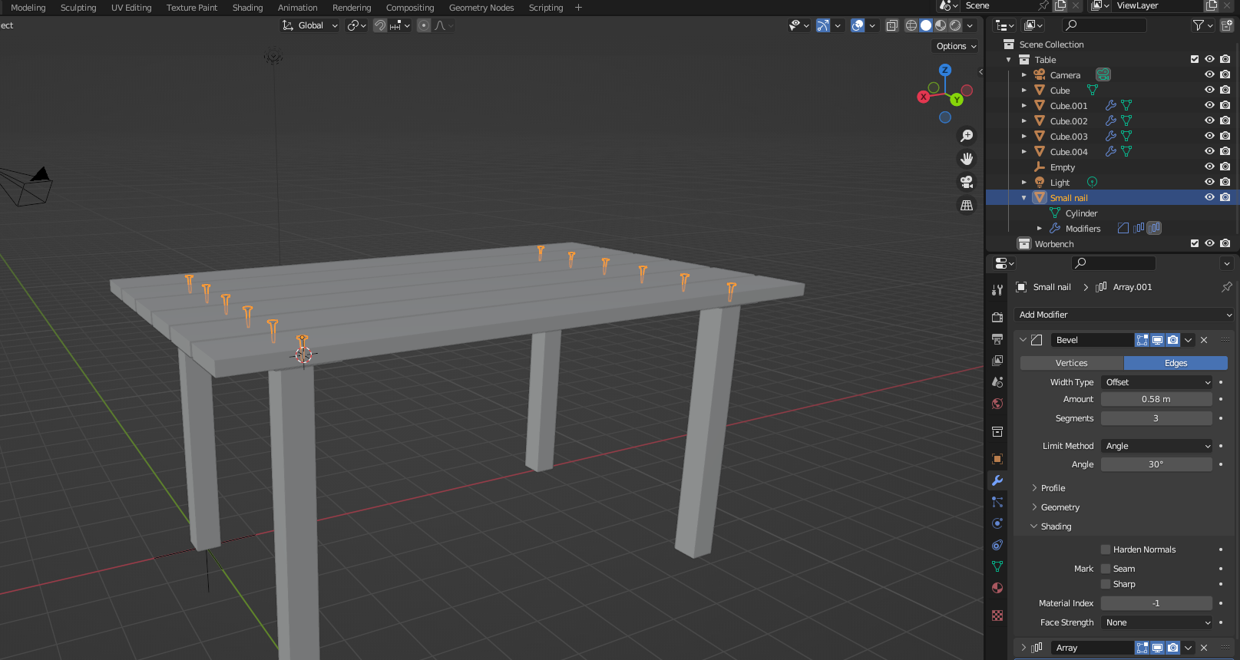
Task: Disable Cube.003 in renders camera icon
Action: click(1225, 136)
